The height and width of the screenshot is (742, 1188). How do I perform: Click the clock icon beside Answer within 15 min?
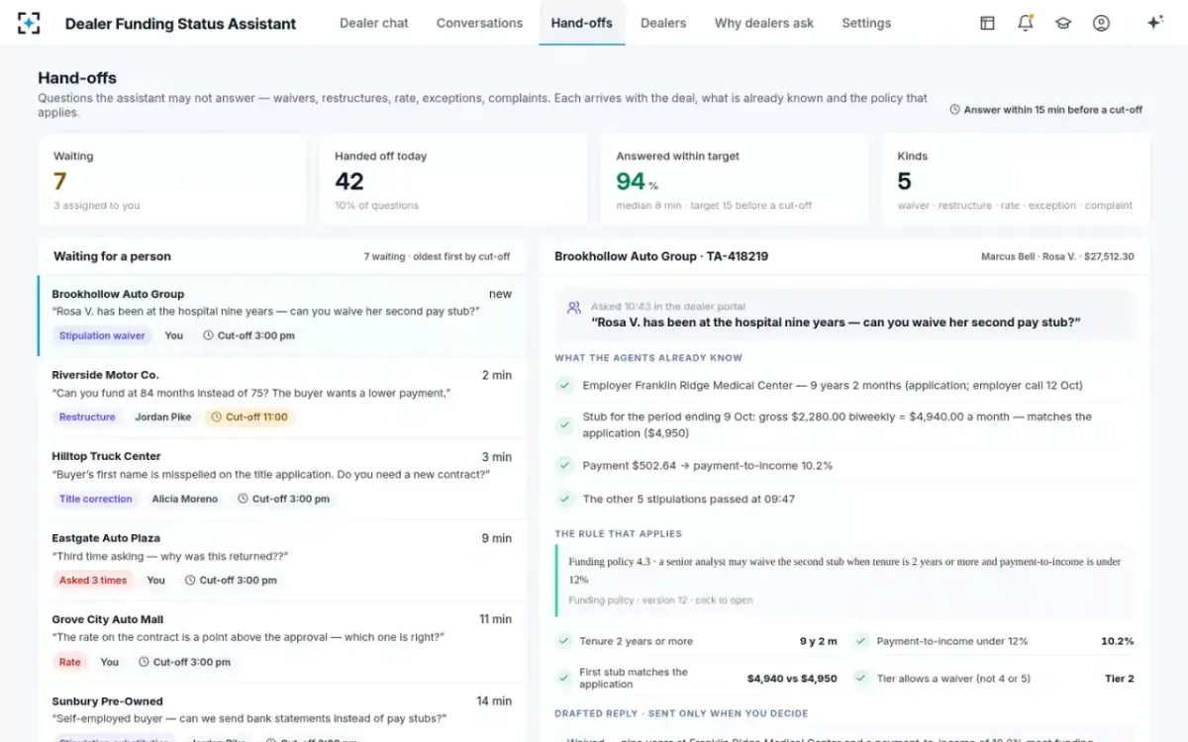point(954,110)
